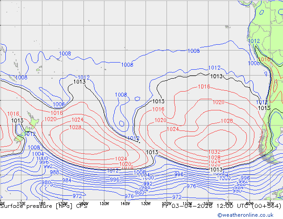Click the red 1024 label left of the 1032 high

pyautogui.click(x=173, y=129)
